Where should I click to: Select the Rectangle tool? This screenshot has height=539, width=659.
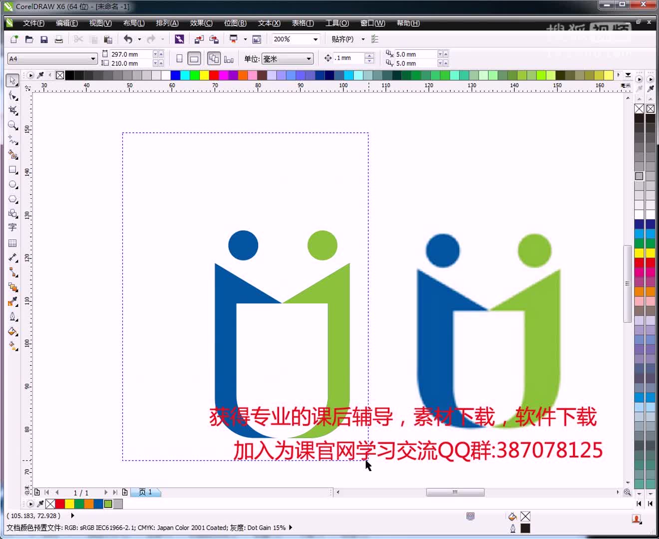pos(12,170)
